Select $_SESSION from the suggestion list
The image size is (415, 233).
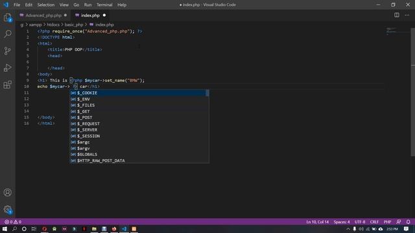pos(138,136)
